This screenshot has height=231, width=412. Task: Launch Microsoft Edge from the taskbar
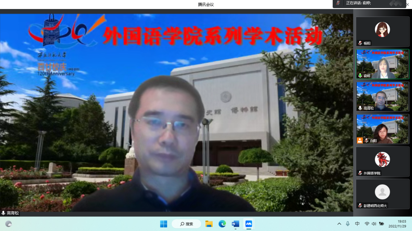pyautogui.click(x=222, y=224)
